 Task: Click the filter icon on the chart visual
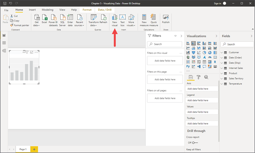click(x=27, y=52)
